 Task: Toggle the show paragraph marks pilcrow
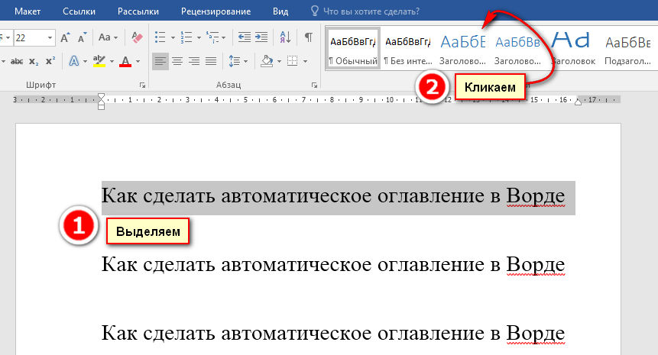click(x=308, y=37)
